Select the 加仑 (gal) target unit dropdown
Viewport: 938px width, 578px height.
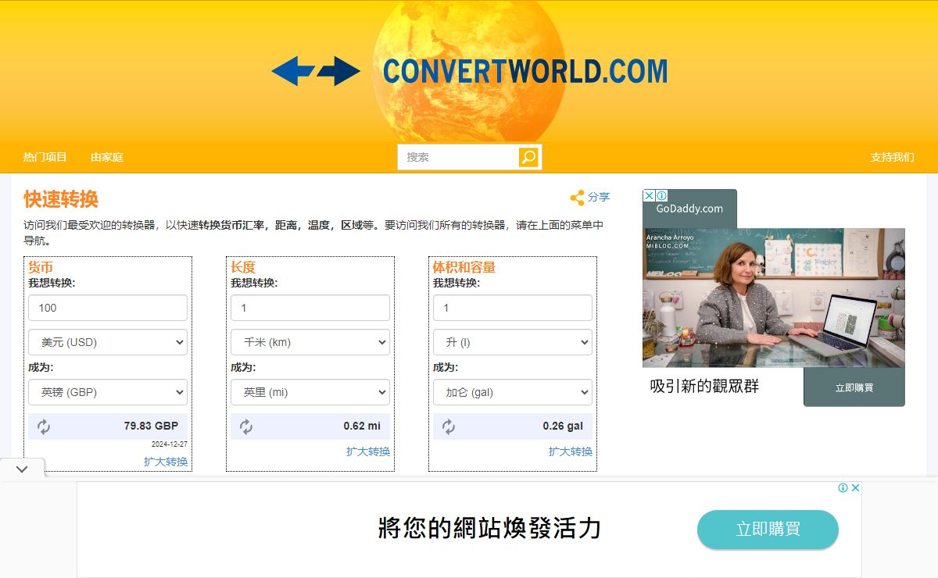click(x=513, y=392)
